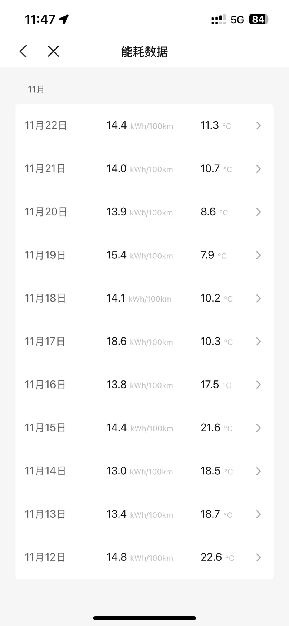The height and width of the screenshot is (626, 289).
Task: Tap chevron on the 11月19日 row
Action: tap(259, 255)
